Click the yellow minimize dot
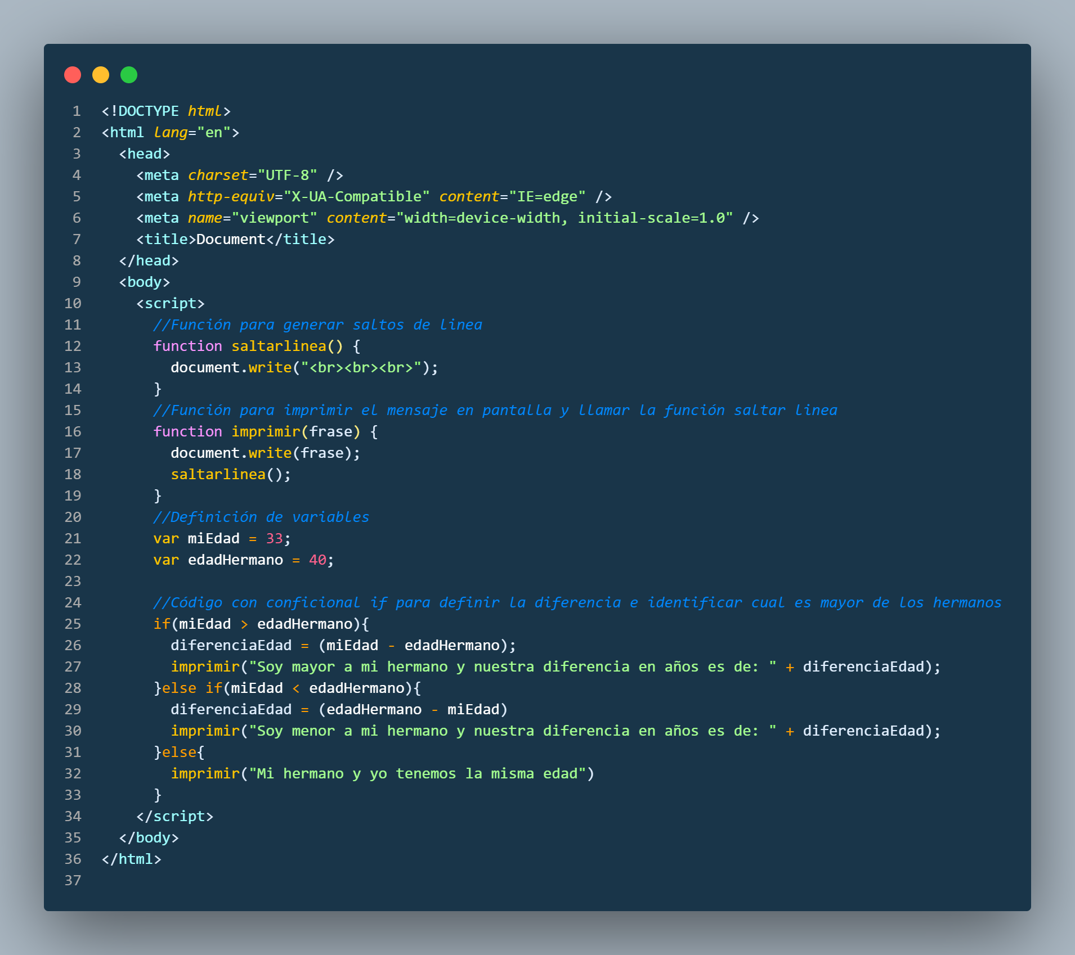The width and height of the screenshot is (1075, 955). [101, 75]
